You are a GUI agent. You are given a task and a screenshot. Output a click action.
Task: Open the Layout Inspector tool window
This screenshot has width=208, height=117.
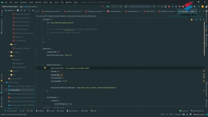(197, 111)
